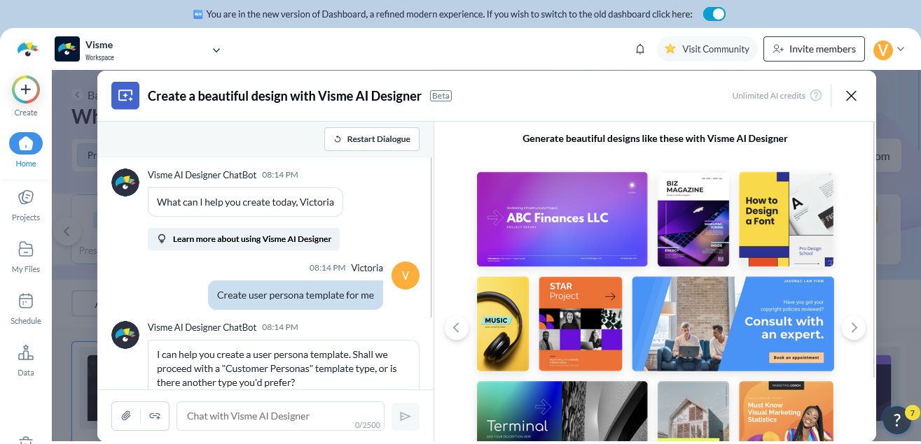The height and width of the screenshot is (444, 921).
Task: Click the paperclip attachment icon
Action: pyautogui.click(x=127, y=415)
